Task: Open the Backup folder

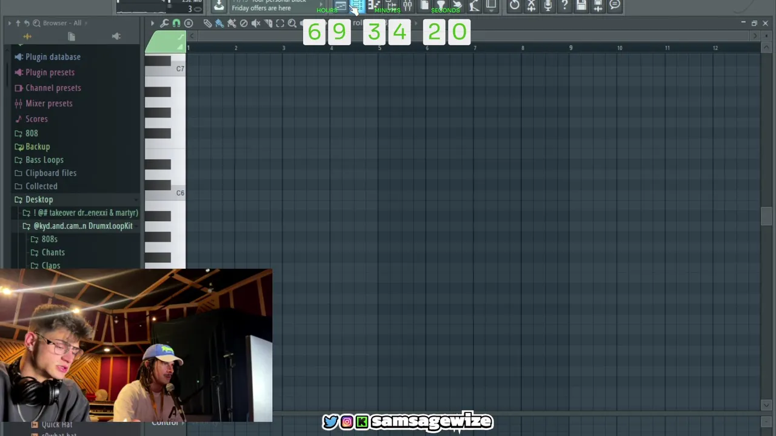Action: [38, 147]
